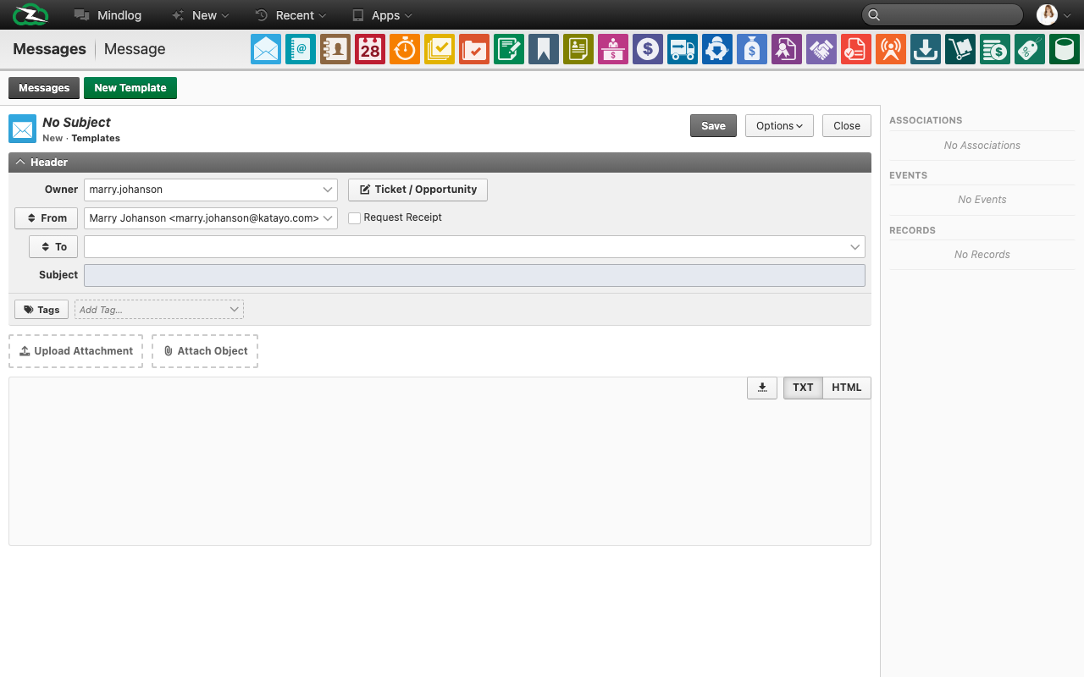Focus the Subject input field
Image resolution: width=1084 pixels, height=677 pixels.
pos(474,275)
